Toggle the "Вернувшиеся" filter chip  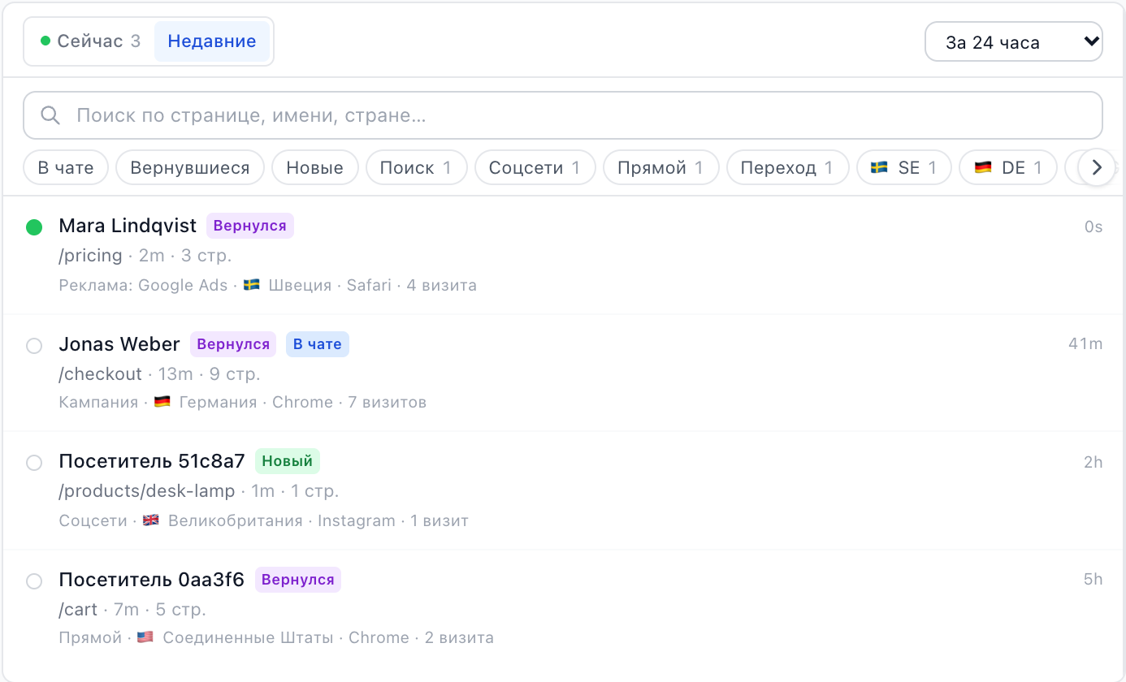(190, 168)
